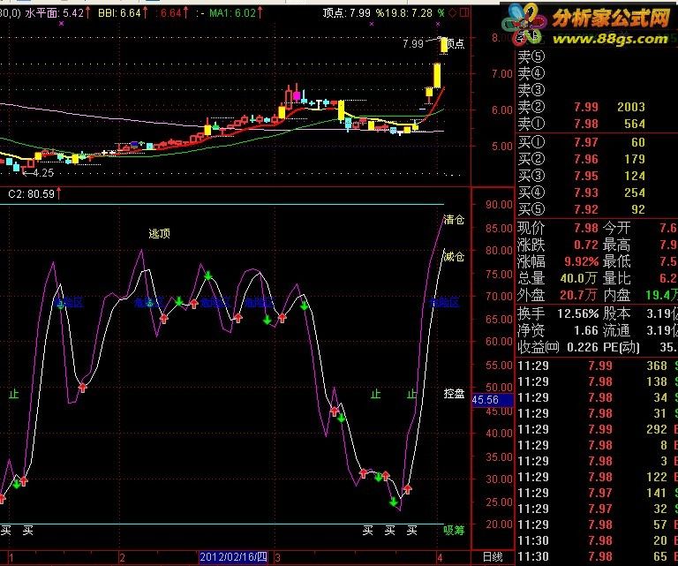Click the 净资 value 1.66
This screenshot has height=566, width=678.
pyautogui.click(x=586, y=331)
